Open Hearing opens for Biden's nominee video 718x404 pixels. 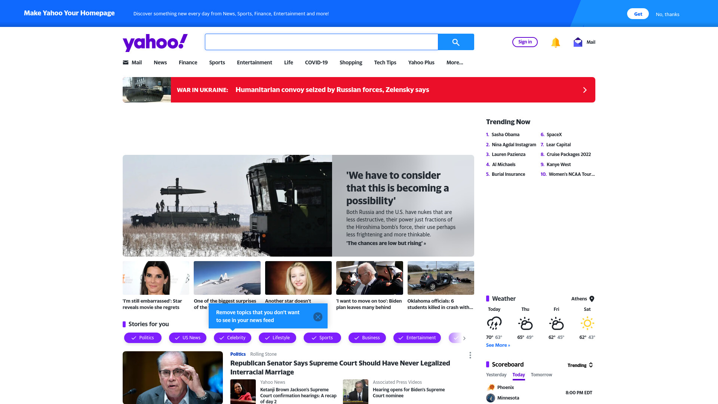click(x=408, y=393)
